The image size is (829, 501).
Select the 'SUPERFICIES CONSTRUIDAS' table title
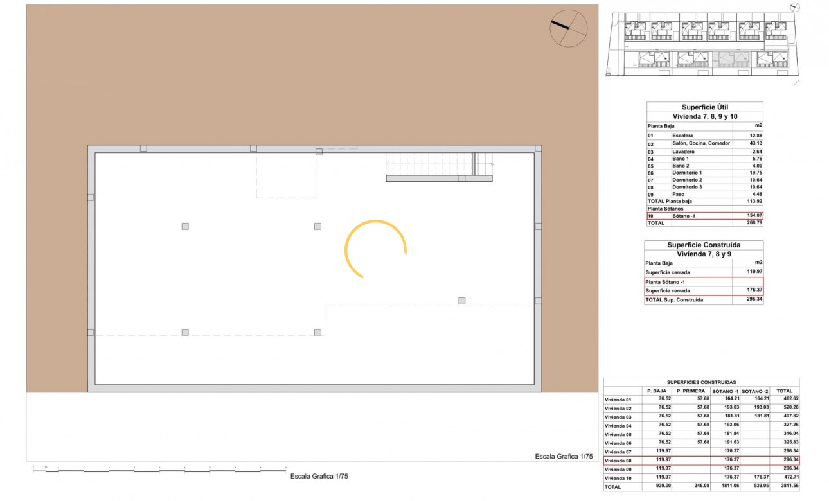(x=701, y=382)
